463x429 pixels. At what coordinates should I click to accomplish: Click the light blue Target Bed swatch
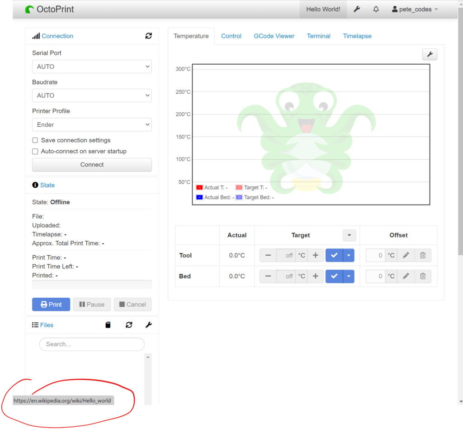click(x=239, y=197)
